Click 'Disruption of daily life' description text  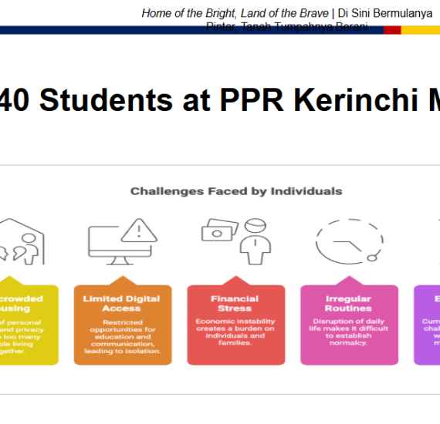348,332
